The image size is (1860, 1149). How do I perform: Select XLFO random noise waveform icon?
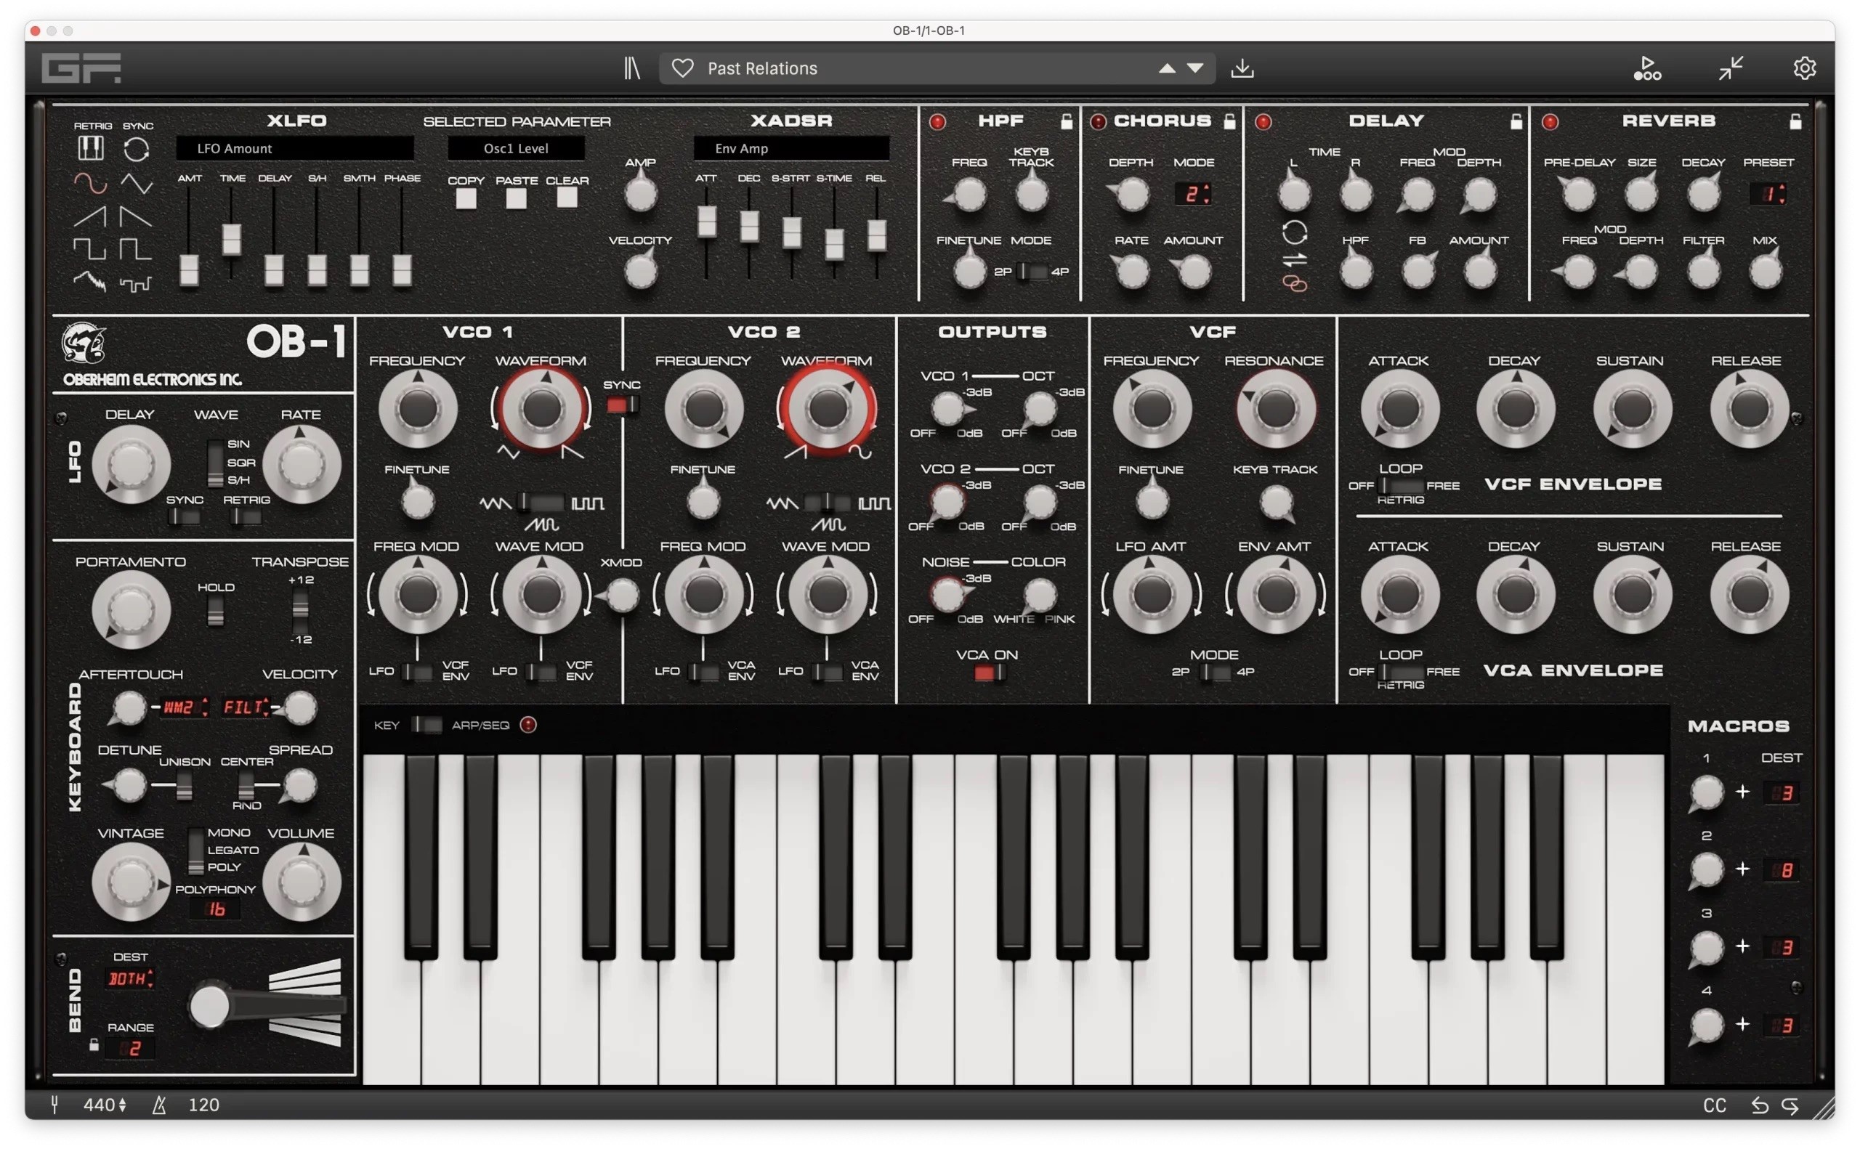tap(90, 283)
